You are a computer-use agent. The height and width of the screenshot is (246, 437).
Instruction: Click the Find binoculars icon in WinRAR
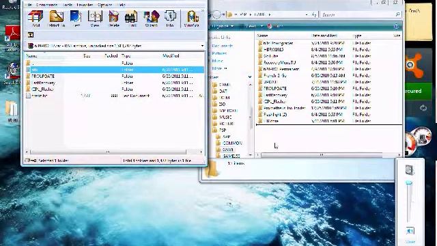(x=132, y=18)
